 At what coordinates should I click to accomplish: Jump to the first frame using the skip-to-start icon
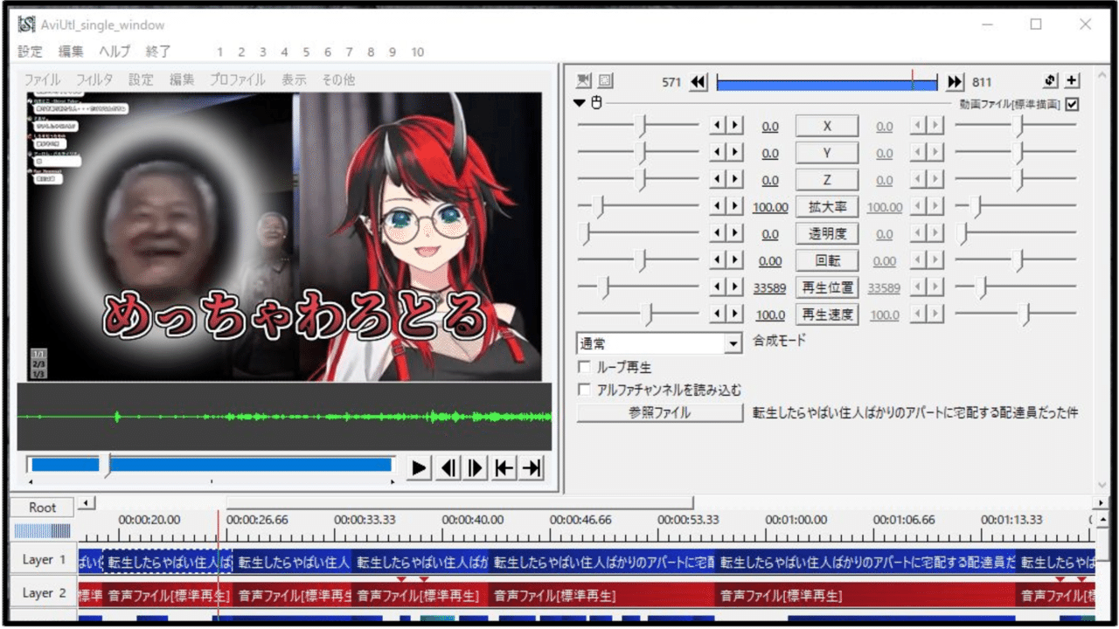coord(504,467)
